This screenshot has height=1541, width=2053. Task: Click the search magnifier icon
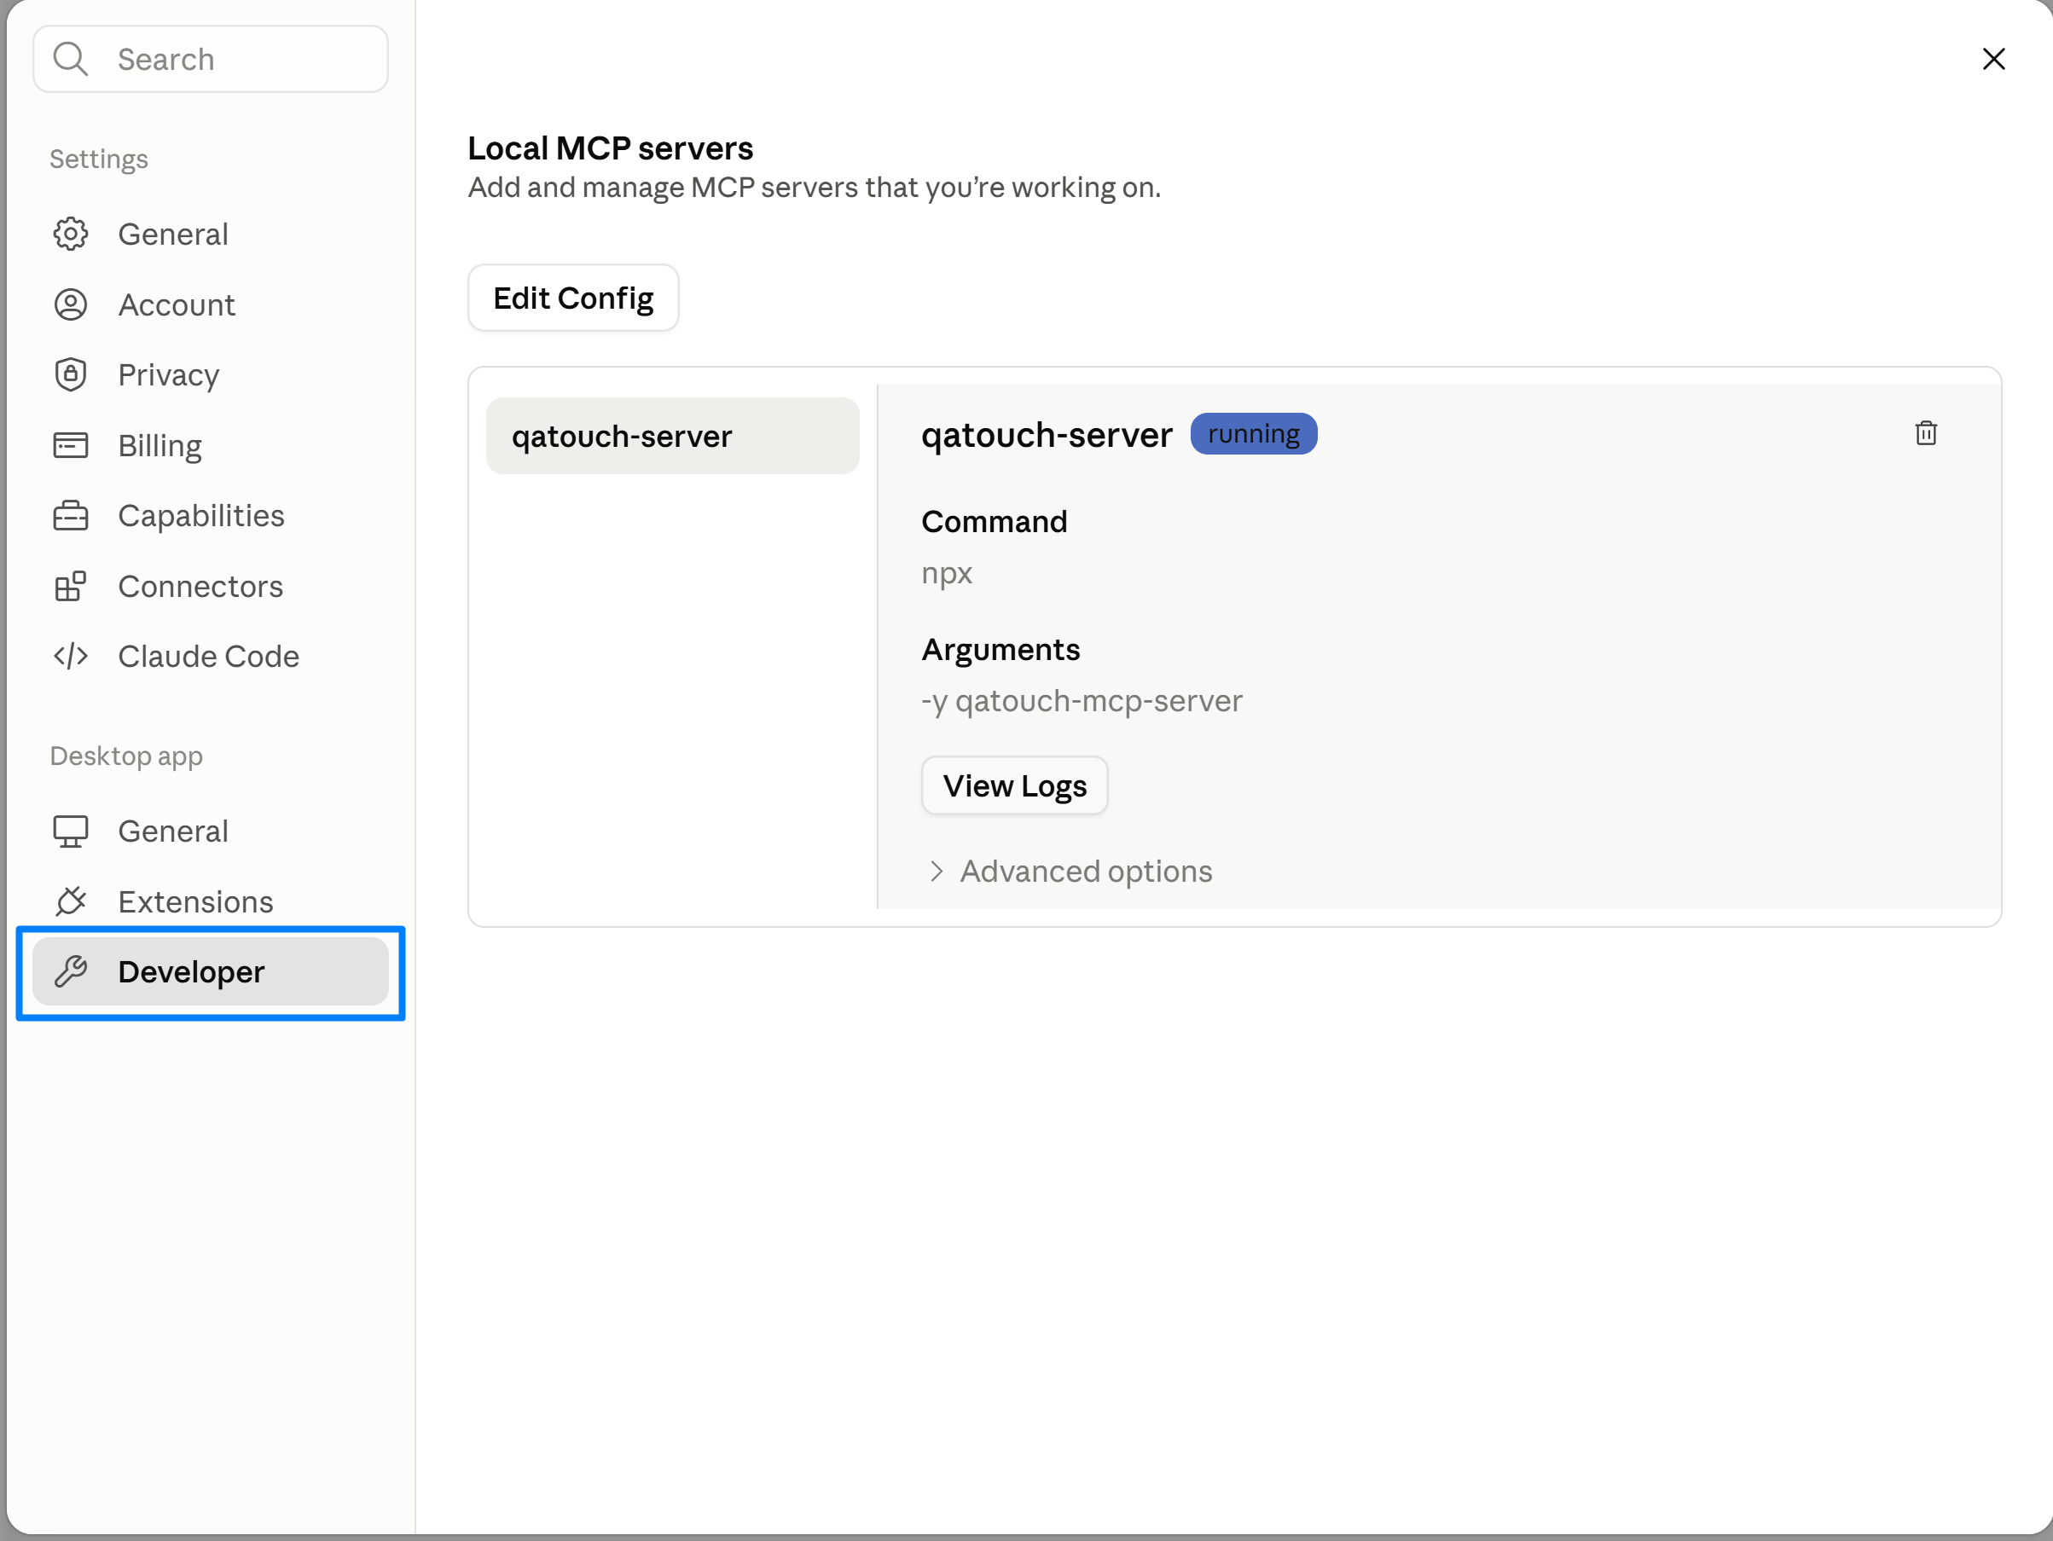[x=71, y=59]
